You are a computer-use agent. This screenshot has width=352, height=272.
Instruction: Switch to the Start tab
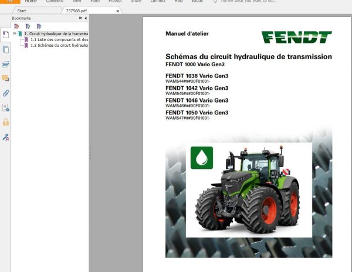coord(22,11)
